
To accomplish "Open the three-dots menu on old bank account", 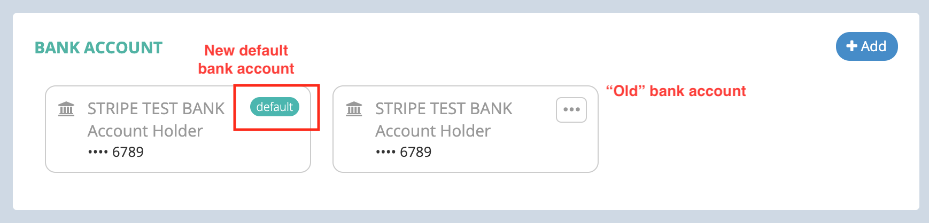I will click(571, 110).
